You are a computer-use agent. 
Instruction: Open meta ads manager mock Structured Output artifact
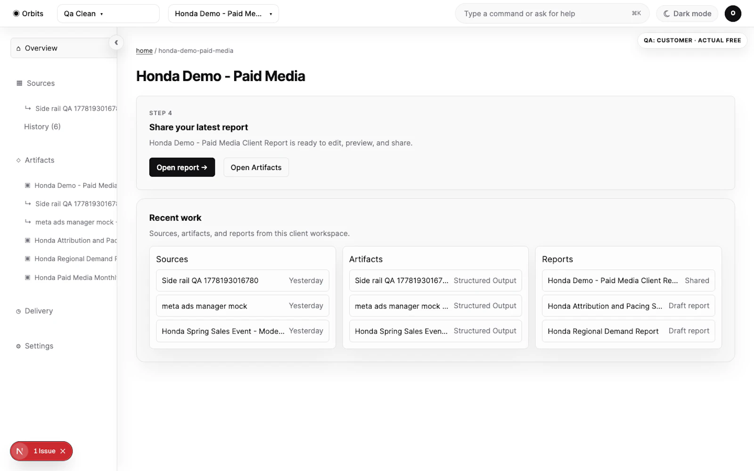[435, 306]
